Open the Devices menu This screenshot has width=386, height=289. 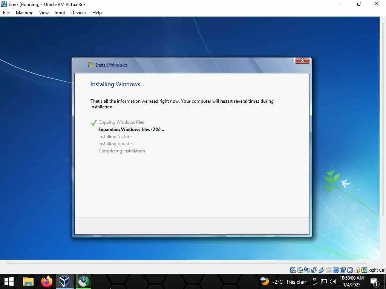[79, 13]
